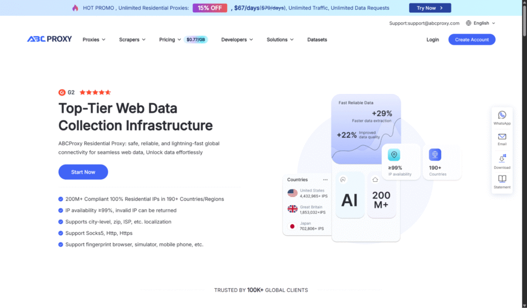Click the Email envelope icon
This screenshot has width=527, height=308.
pos(502,137)
